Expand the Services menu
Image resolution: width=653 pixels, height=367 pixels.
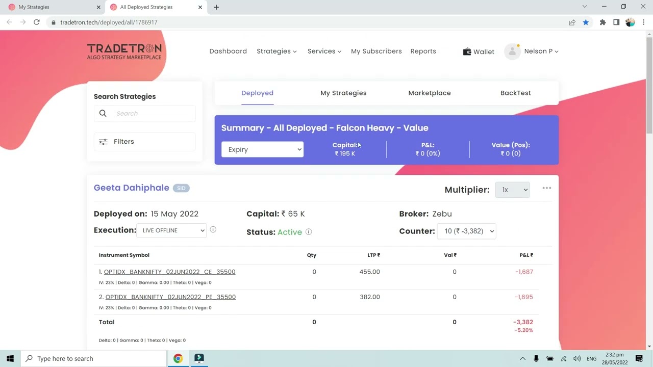pyautogui.click(x=324, y=51)
